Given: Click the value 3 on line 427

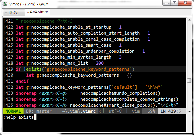Looking at the screenshot, I should (120, 57).
